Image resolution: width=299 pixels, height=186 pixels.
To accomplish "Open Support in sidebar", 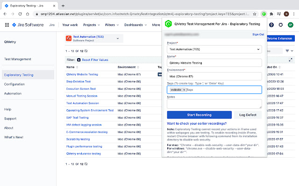I will [10, 119].
